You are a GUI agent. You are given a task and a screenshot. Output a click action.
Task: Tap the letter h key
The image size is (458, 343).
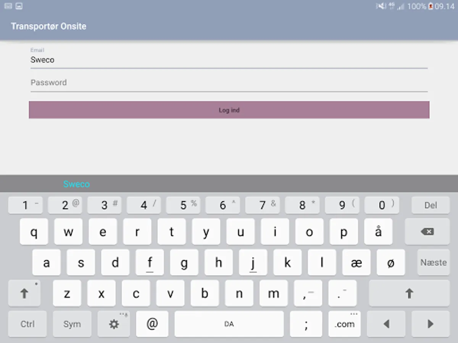pos(219,263)
